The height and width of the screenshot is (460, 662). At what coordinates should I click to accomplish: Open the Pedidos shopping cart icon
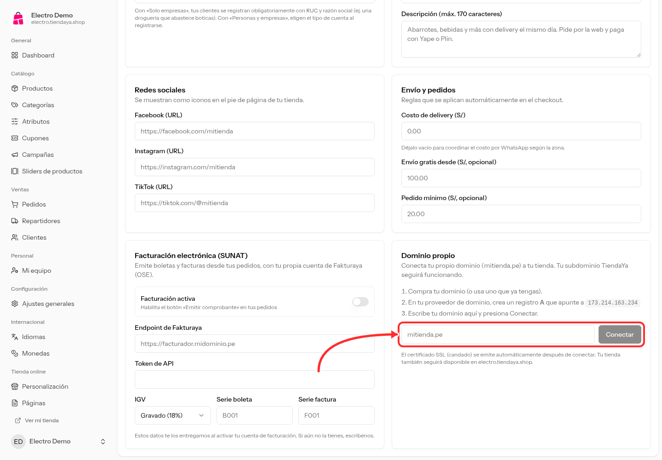pyautogui.click(x=15, y=204)
